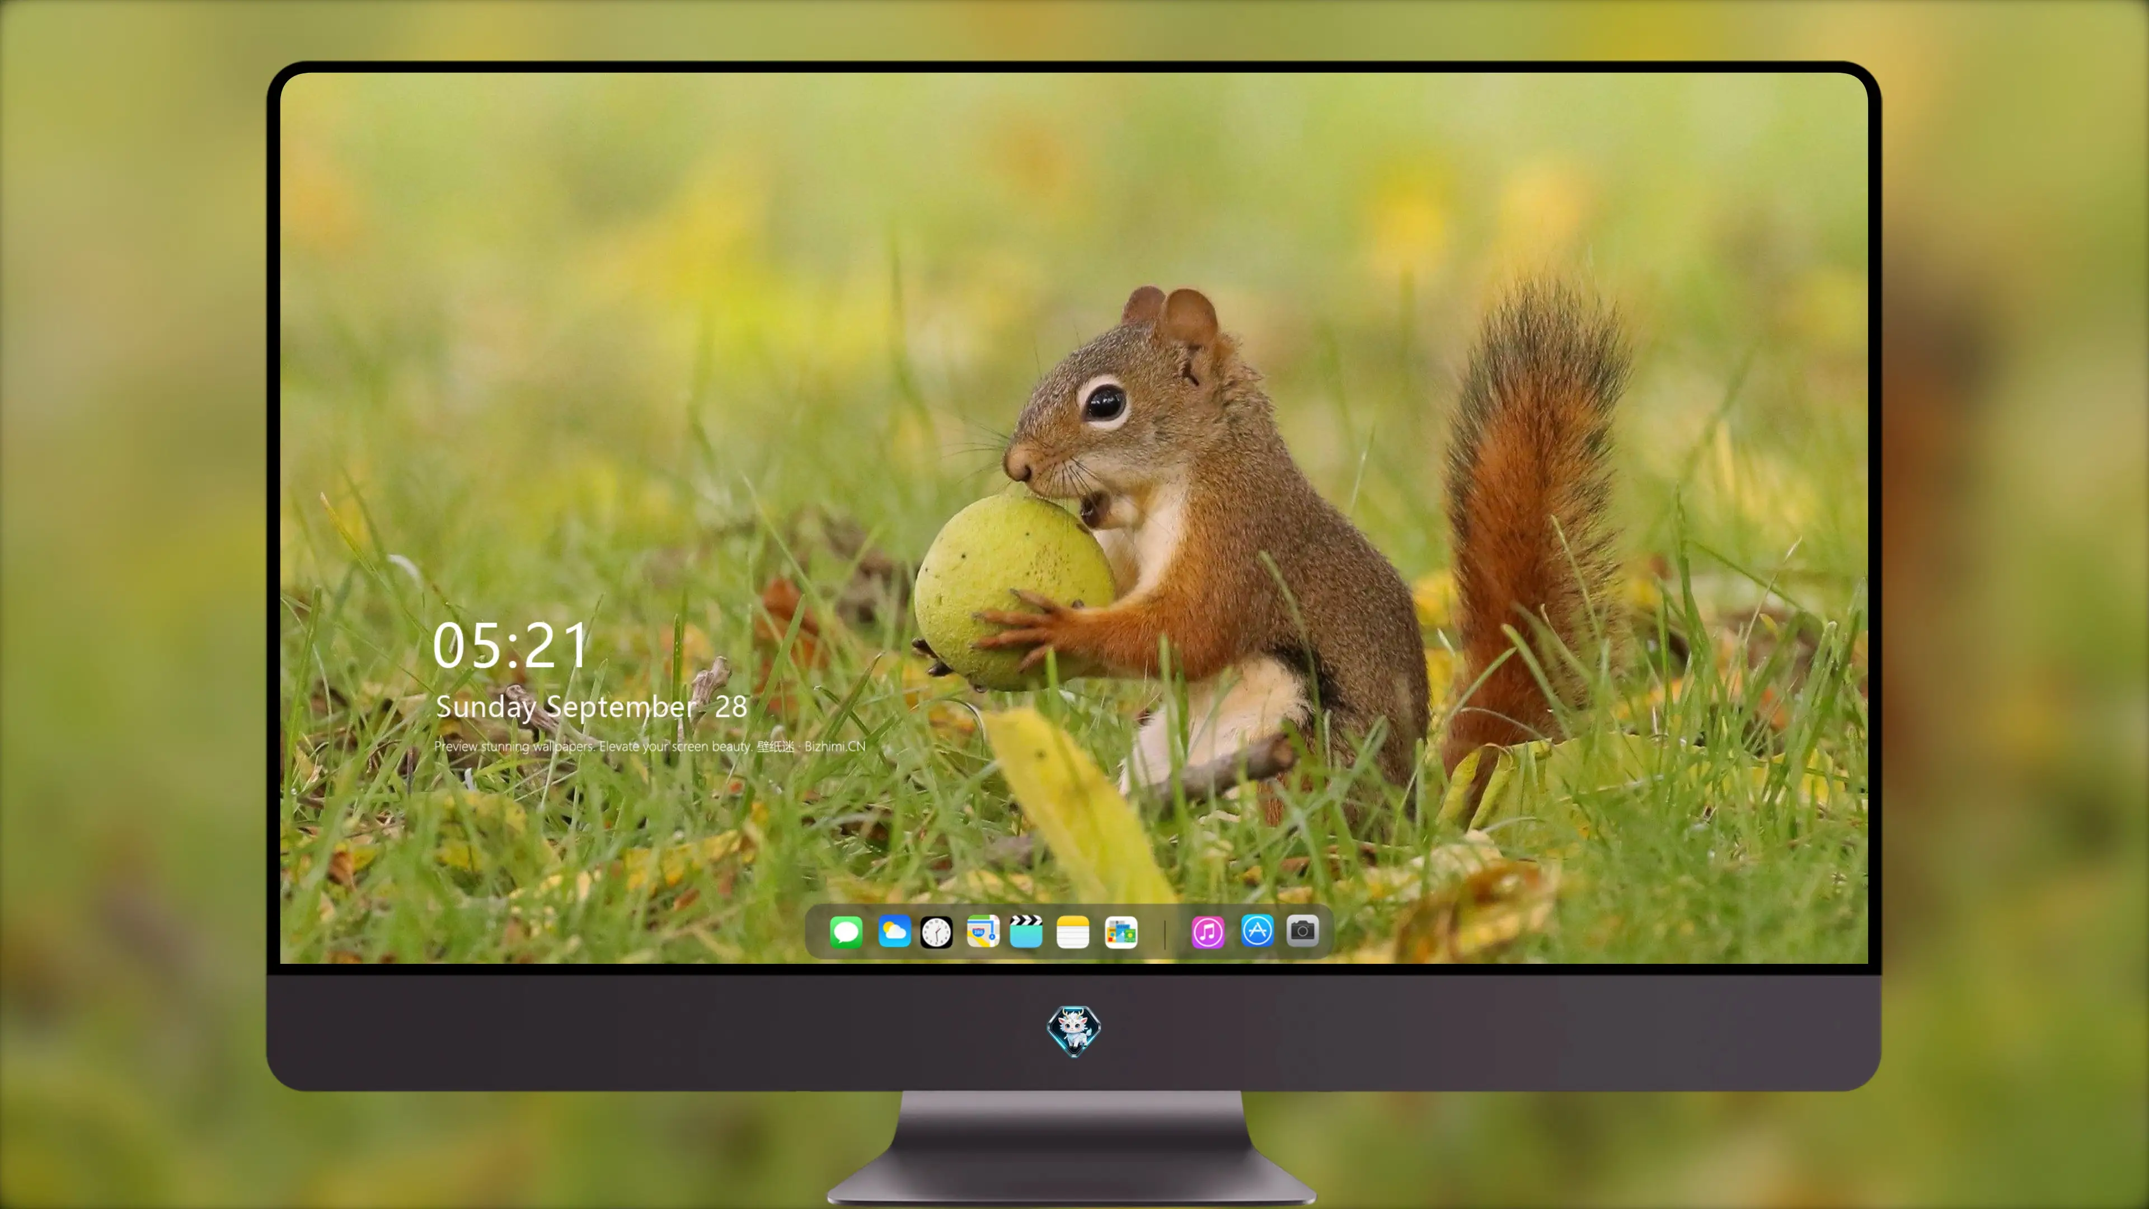Open the Maps app in the dock
Screen dimensions: 2149x1209
983,932
